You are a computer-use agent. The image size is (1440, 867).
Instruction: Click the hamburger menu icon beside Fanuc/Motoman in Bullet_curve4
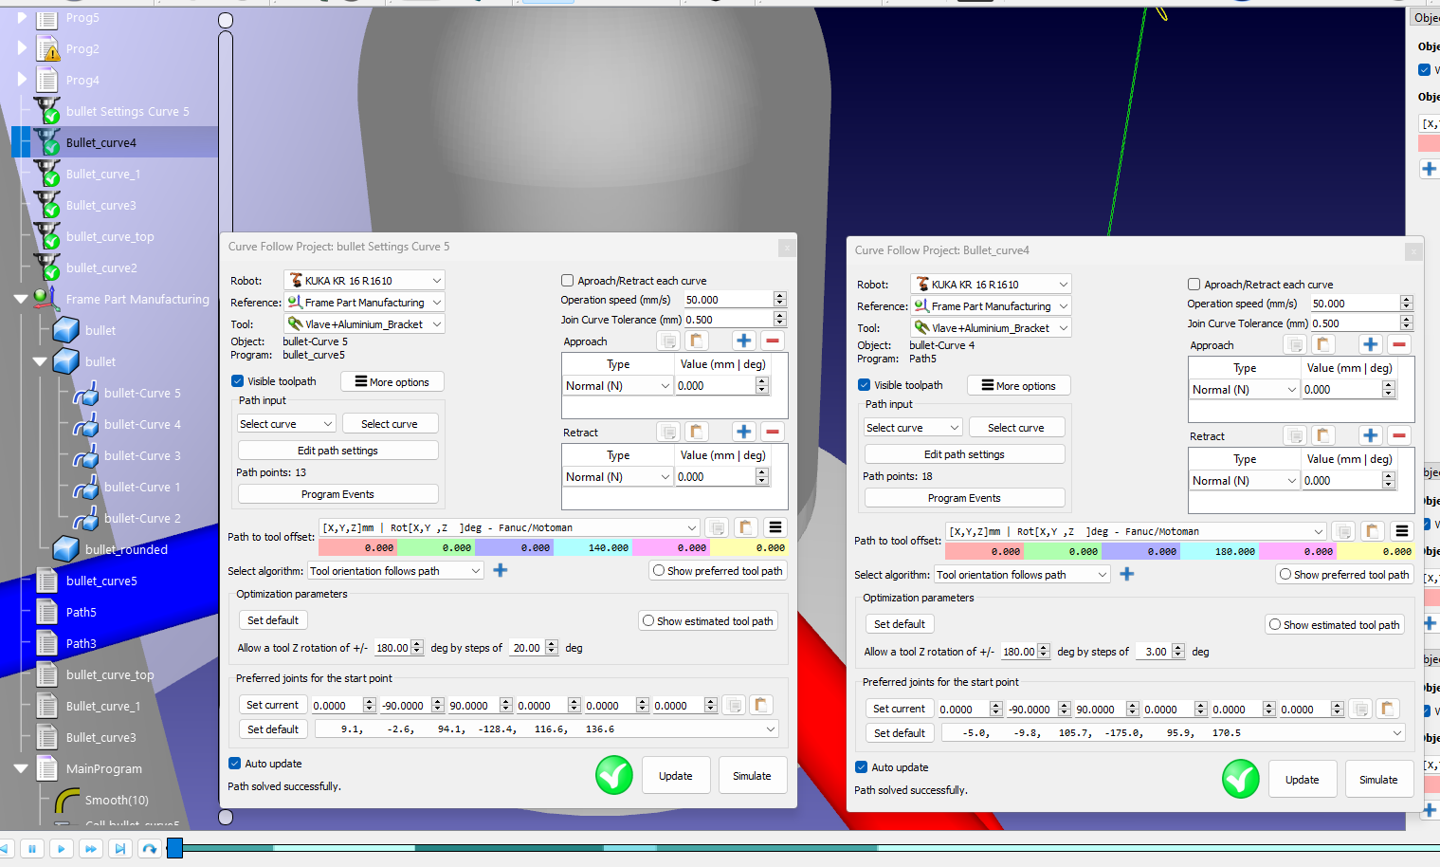click(x=1401, y=531)
